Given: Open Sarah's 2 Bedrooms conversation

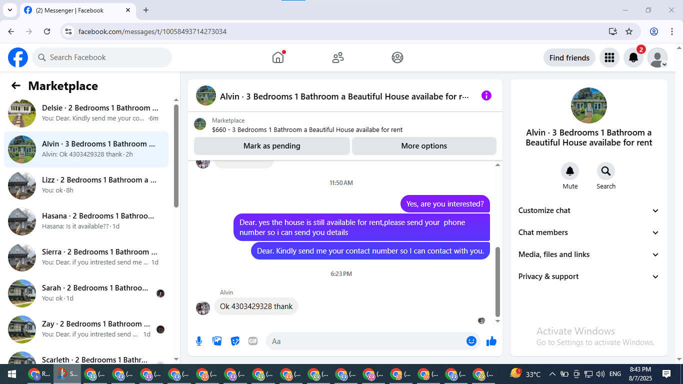Looking at the screenshot, I should click(86, 293).
